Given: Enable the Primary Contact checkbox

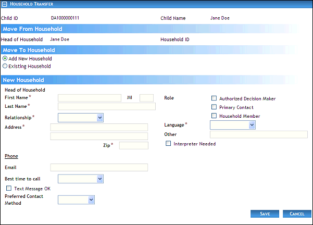Looking at the screenshot, I should click(x=214, y=107).
